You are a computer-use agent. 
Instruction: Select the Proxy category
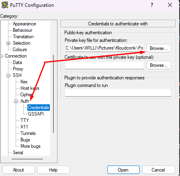click(x=18, y=69)
